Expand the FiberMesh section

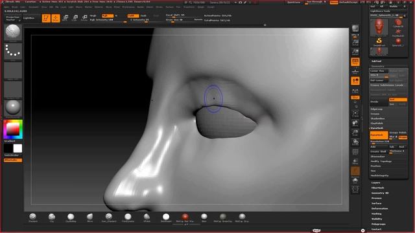pyautogui.click(x=377, y=188)
